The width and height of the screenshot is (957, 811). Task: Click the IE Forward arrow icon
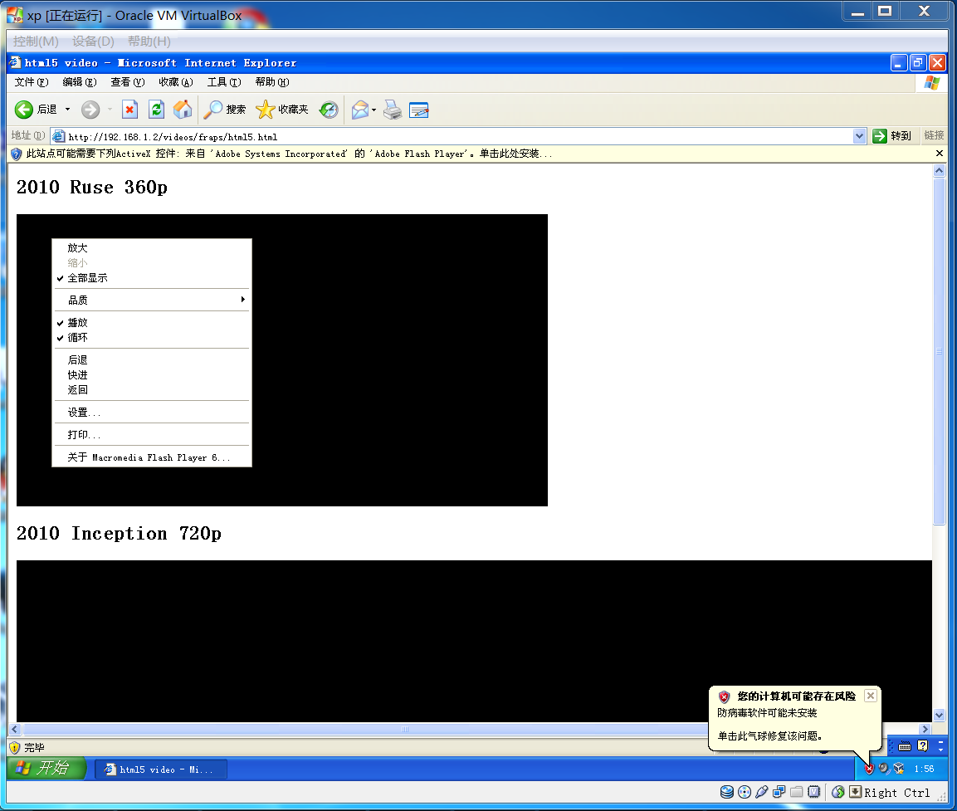[90, 110]
